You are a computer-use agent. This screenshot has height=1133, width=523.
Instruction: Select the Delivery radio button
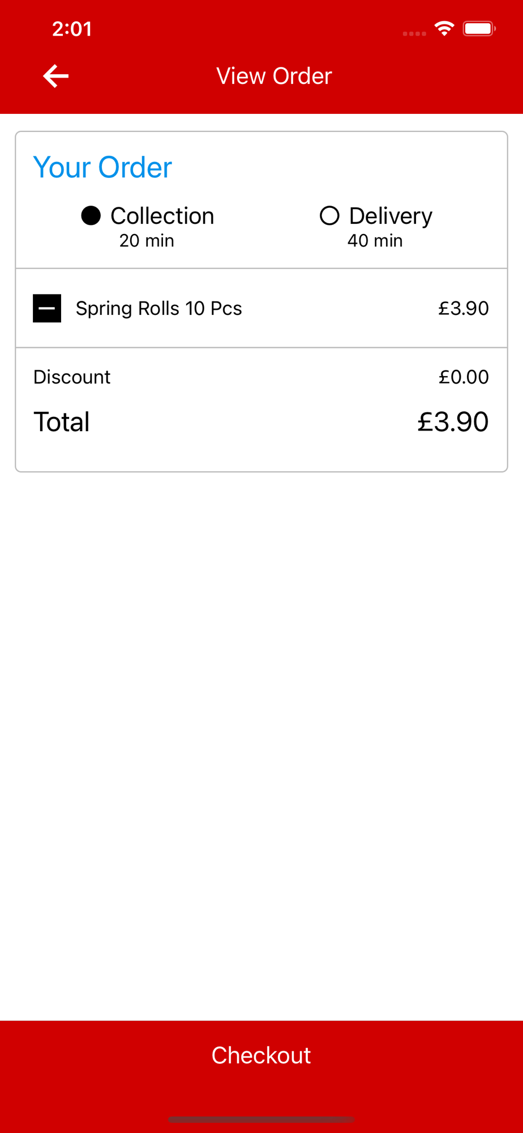329,216
